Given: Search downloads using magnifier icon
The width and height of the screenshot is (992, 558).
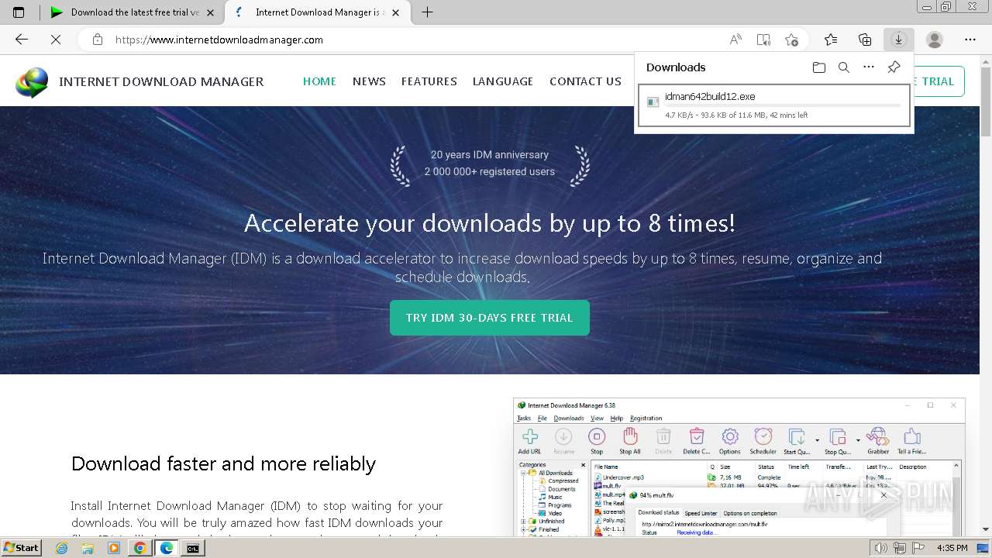Looking at the screenshot, I should 844,67.
